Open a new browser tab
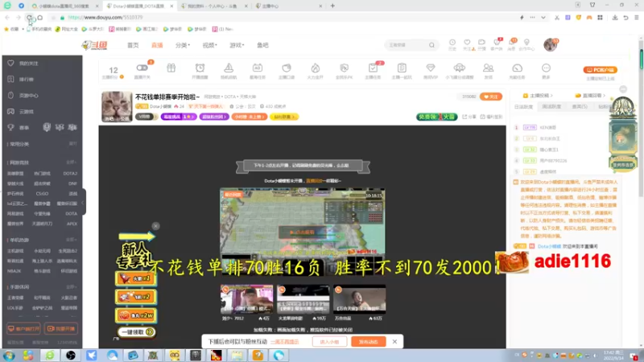Image resolution: width=644 pixels, height=362 pixels. coord(332,6)
